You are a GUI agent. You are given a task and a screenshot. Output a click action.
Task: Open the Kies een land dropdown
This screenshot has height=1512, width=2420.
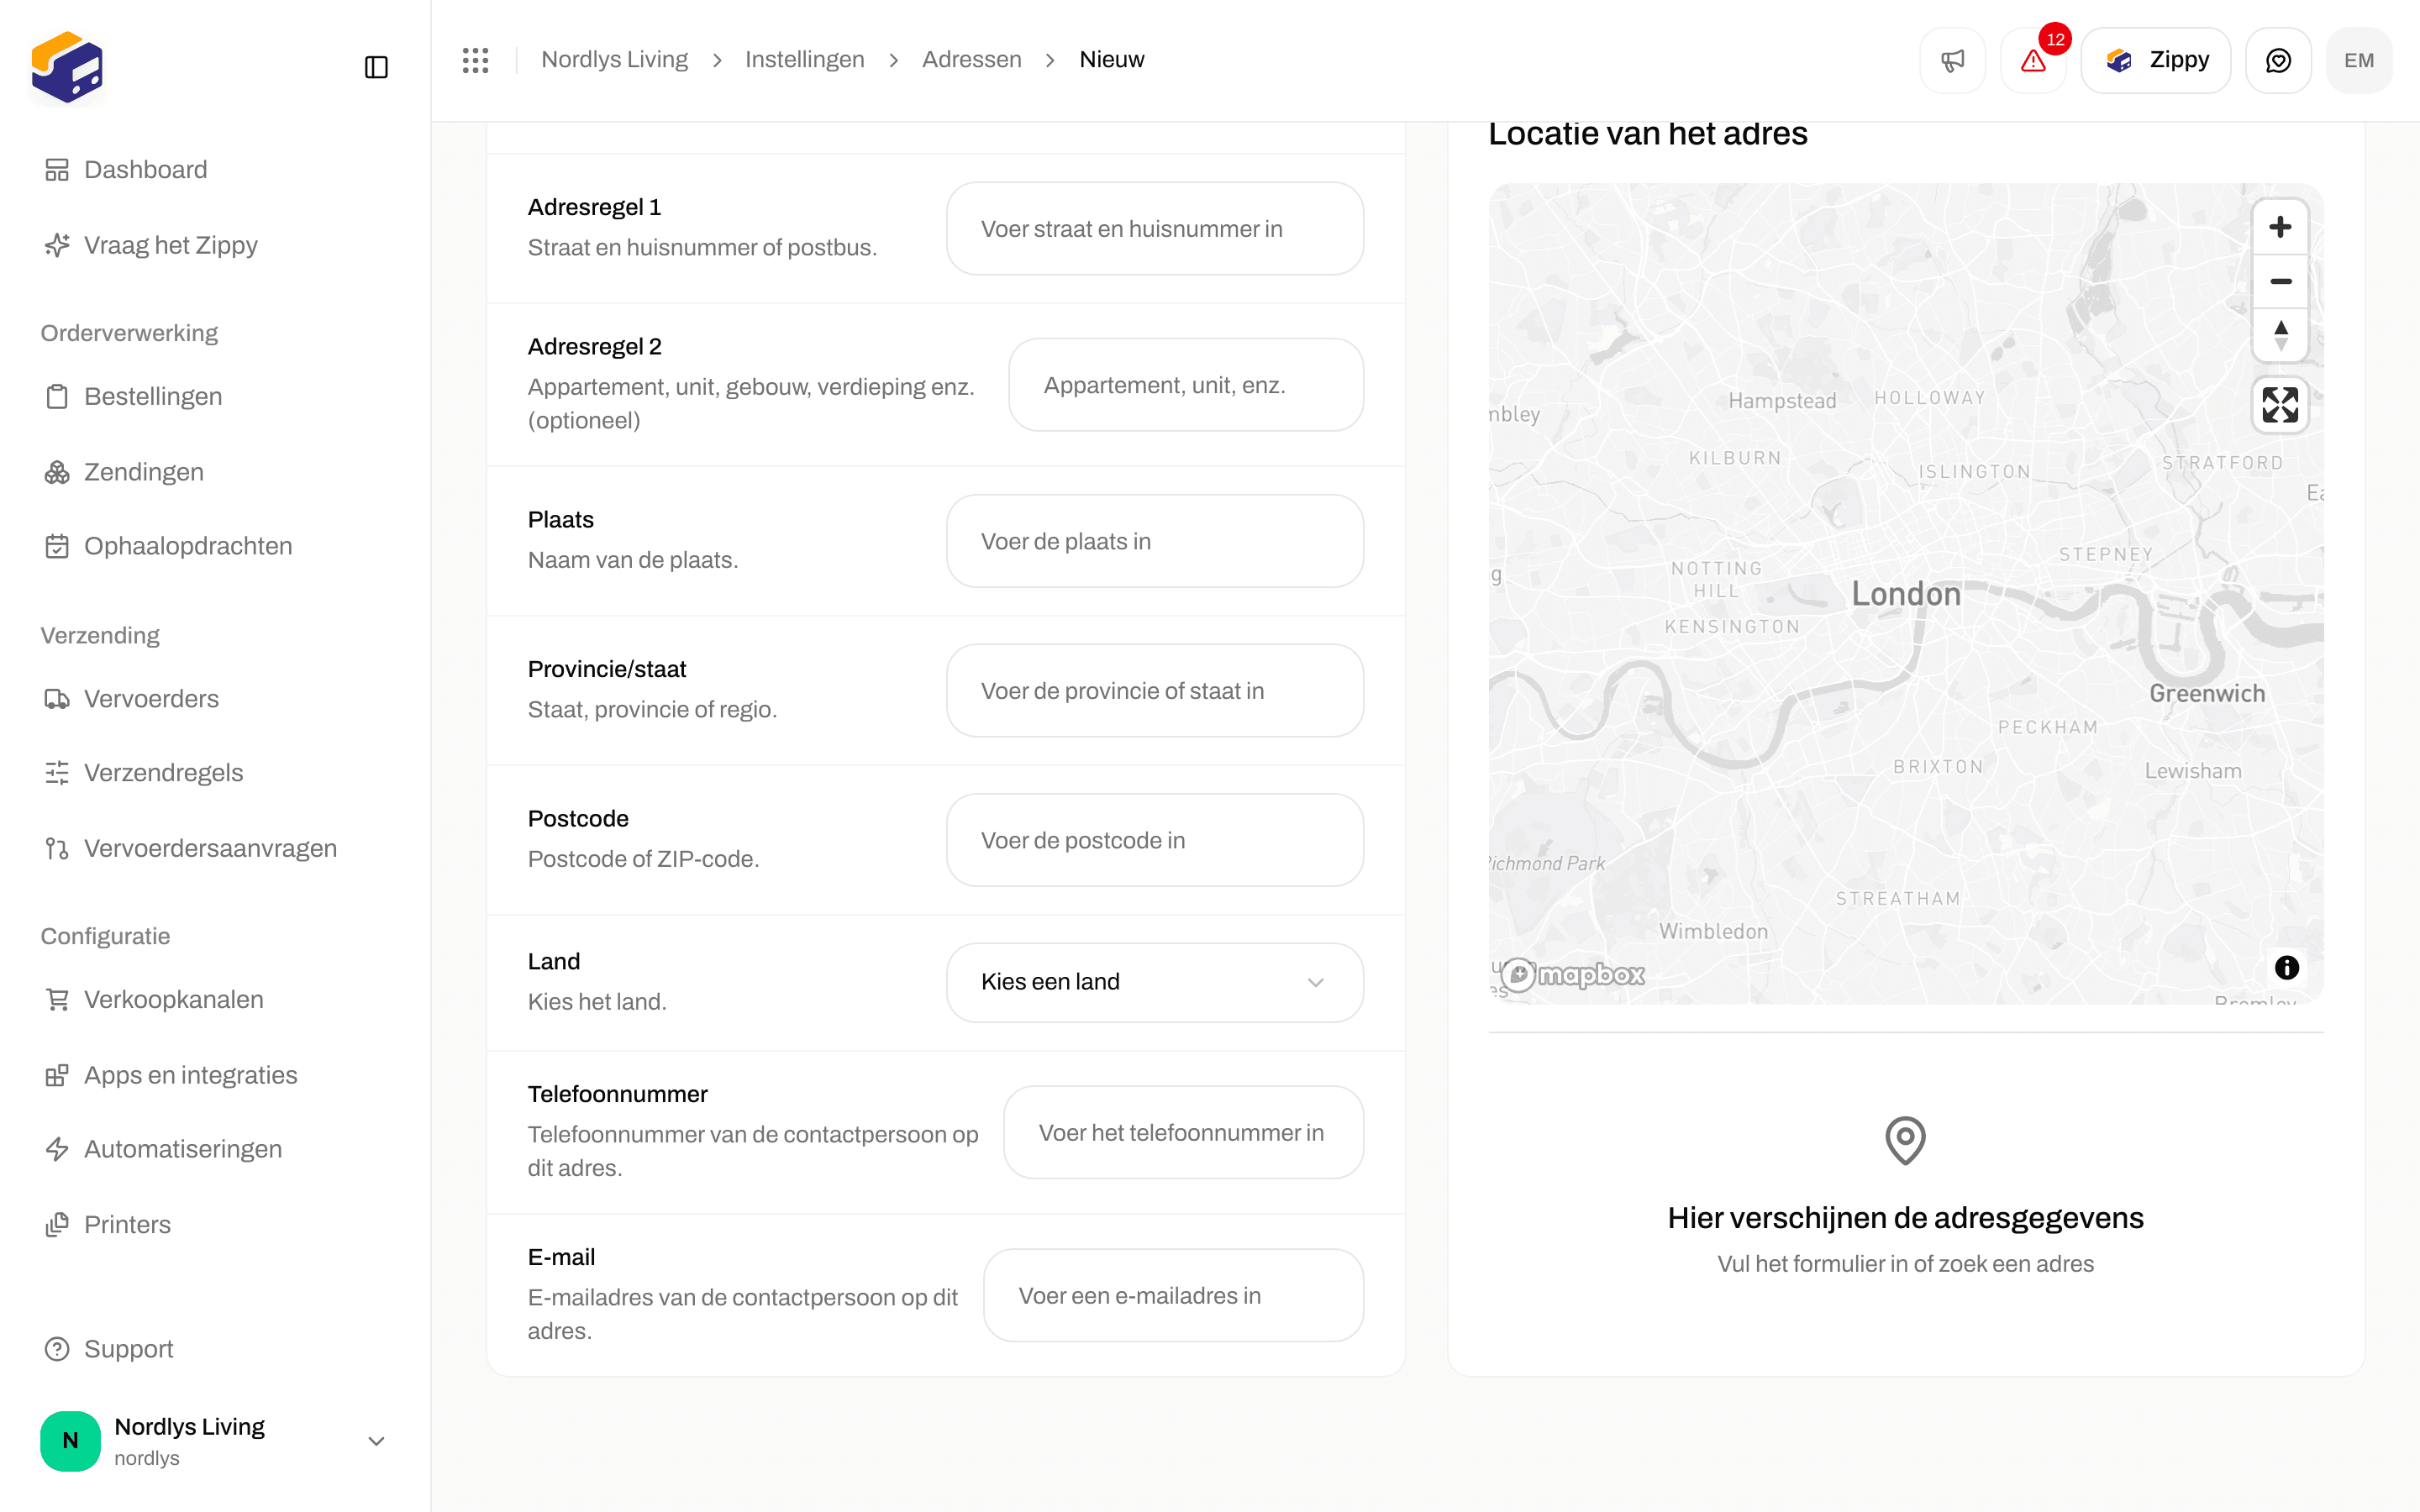pyautogui.click(x=1155, y=982)
